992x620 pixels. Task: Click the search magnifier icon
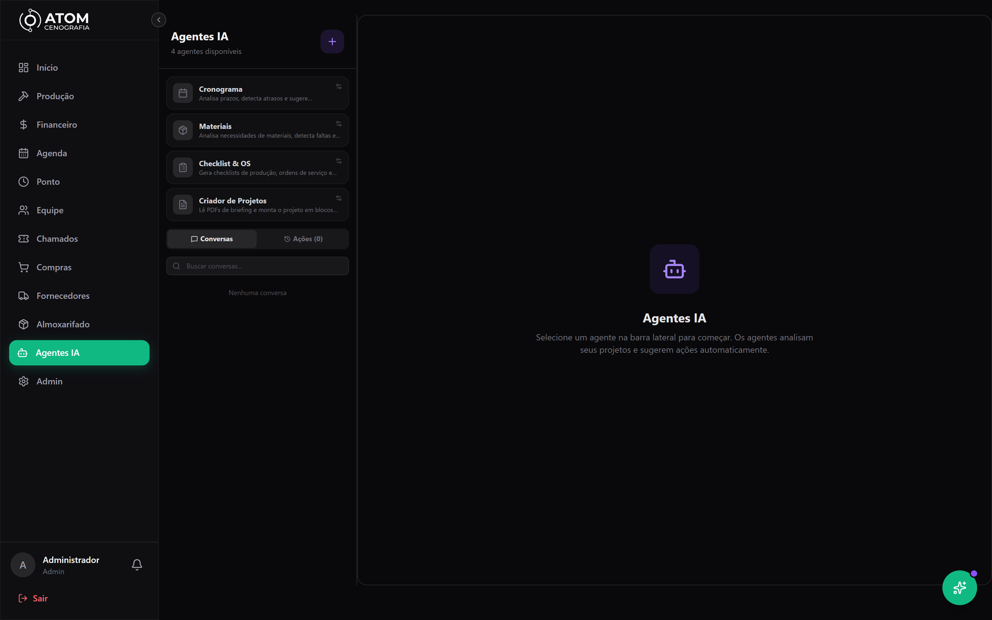pyautogui.click(x=177, y=266)
